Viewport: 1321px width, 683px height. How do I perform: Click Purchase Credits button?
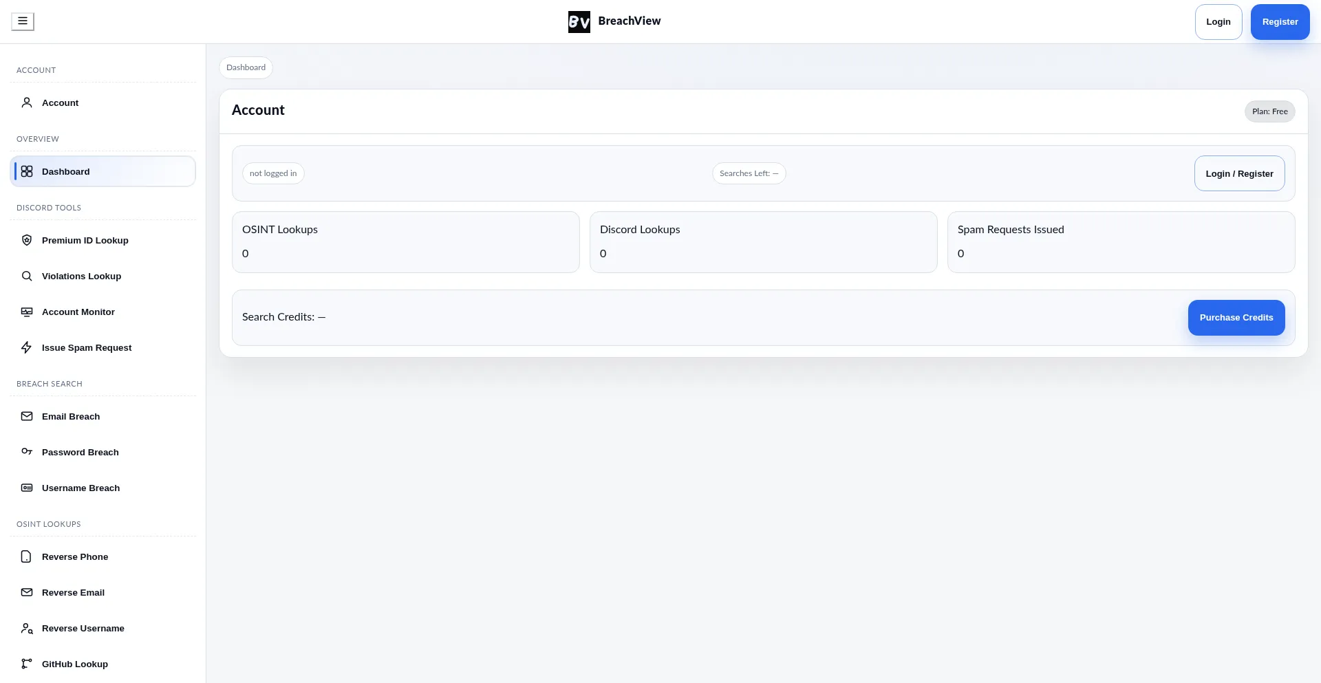point(1236,318)
